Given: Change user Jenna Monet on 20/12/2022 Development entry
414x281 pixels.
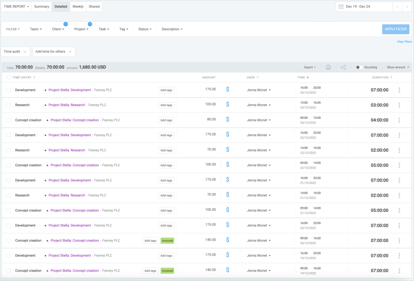Looking at the screenshot, I should click(x=259, y=226).
